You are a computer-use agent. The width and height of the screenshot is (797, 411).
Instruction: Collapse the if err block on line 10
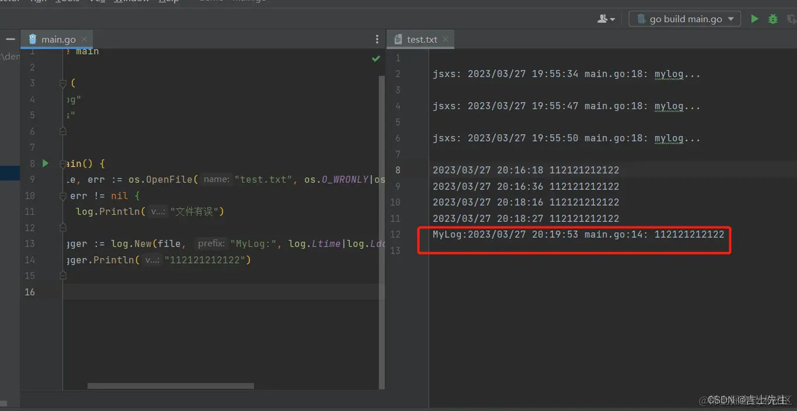pos(63,196)
